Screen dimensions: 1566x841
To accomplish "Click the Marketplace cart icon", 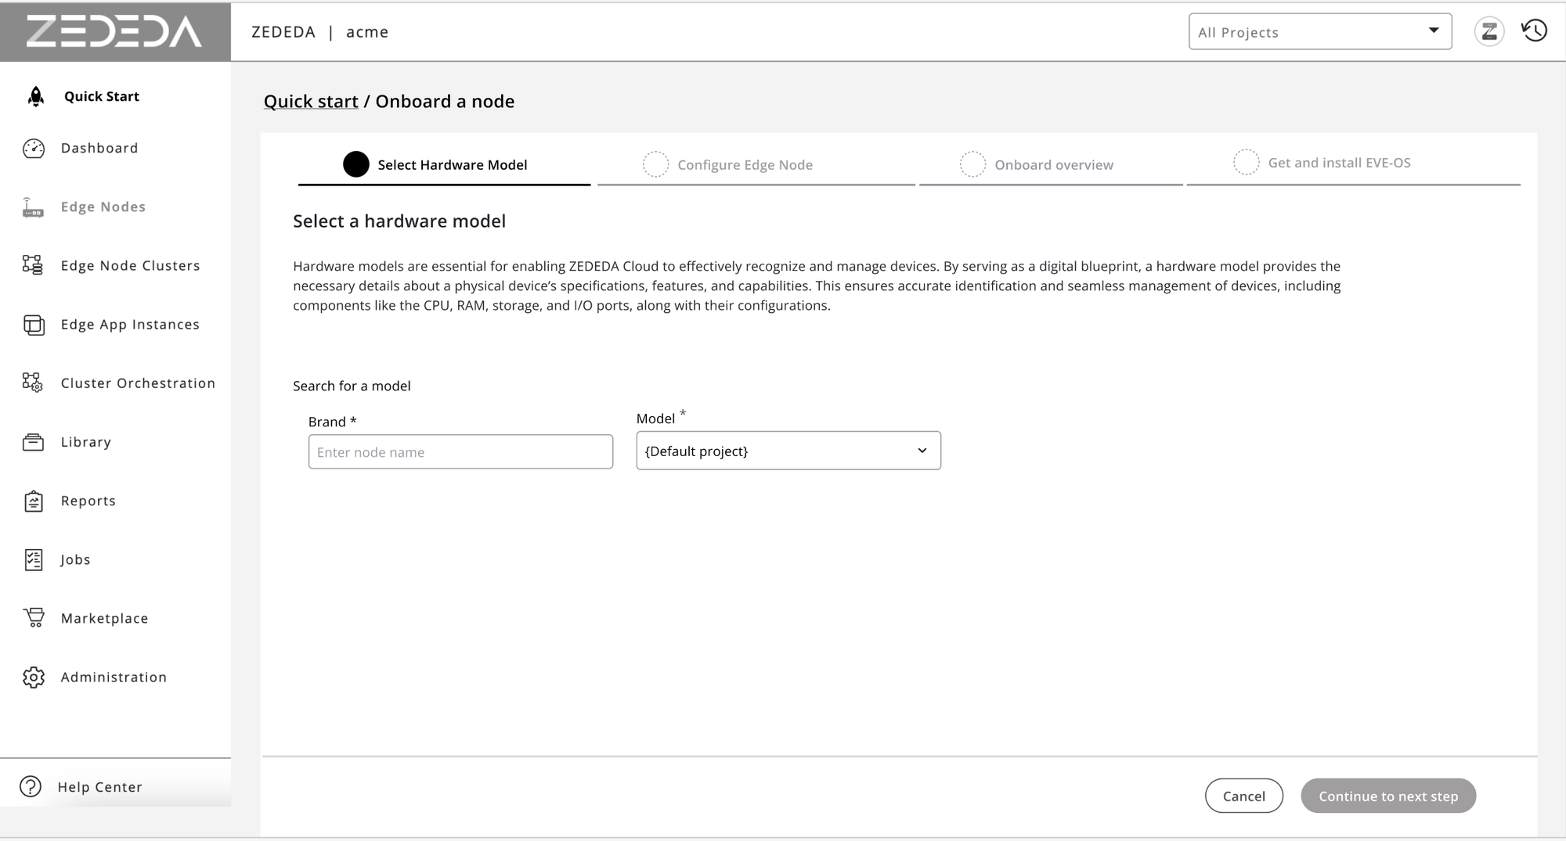I will coord(33,617).
